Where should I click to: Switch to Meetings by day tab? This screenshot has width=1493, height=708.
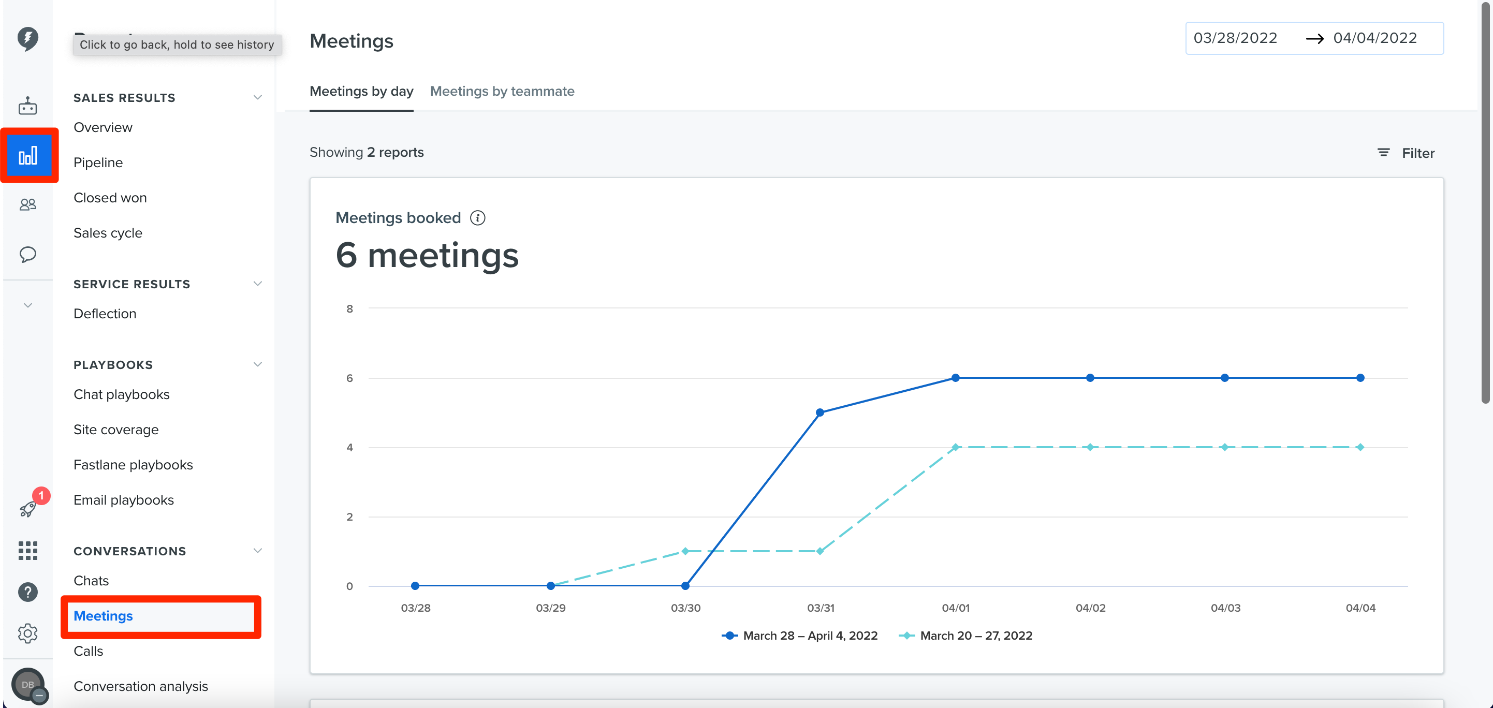pos(361,91)
